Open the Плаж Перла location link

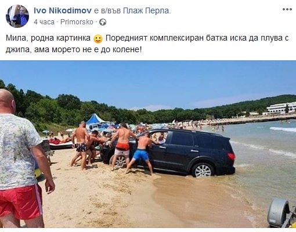coord(146,10)
